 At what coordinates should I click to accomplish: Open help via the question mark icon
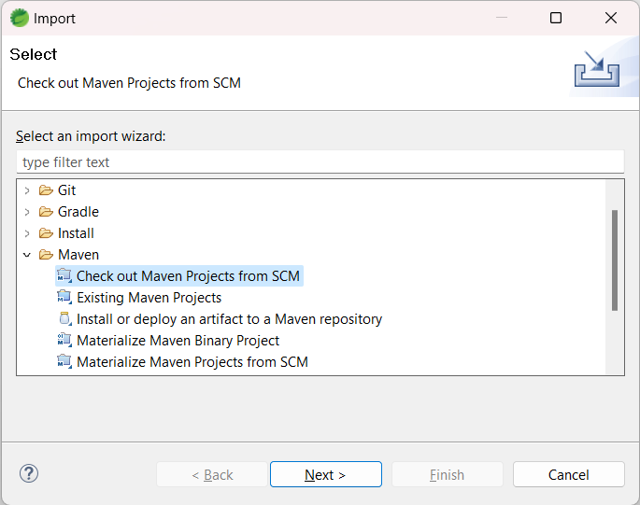pyautogui.click(x=29, y=474)
